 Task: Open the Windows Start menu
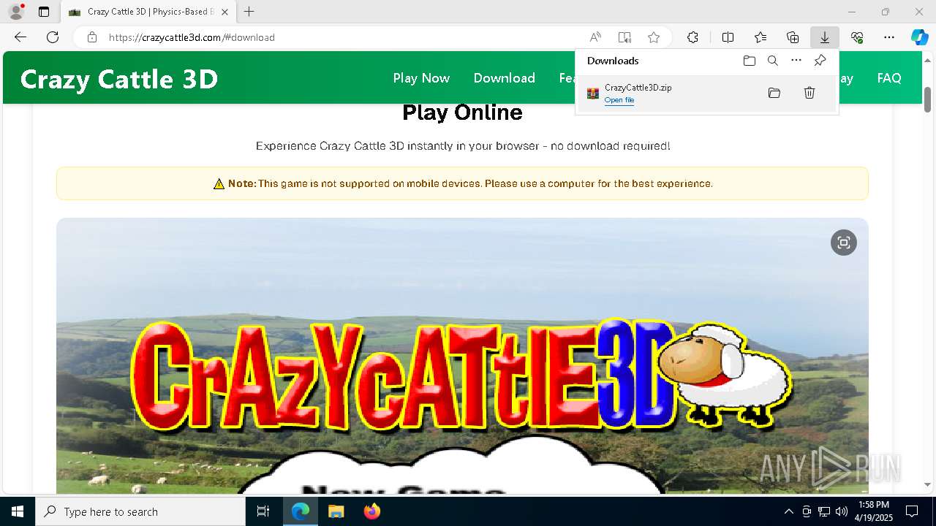click(18, 511)
